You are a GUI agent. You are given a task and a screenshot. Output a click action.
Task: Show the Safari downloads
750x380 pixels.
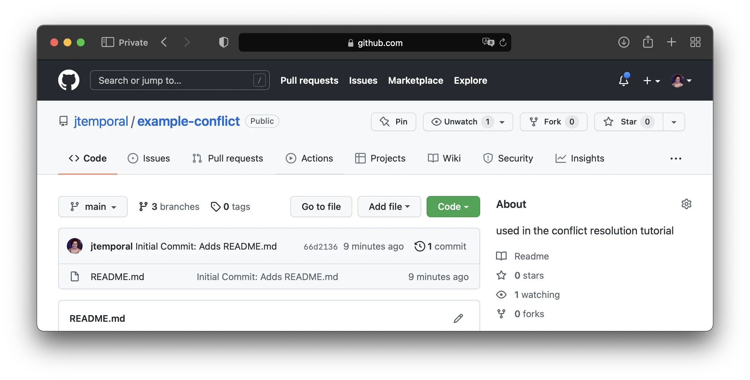[x=624, y=42]
